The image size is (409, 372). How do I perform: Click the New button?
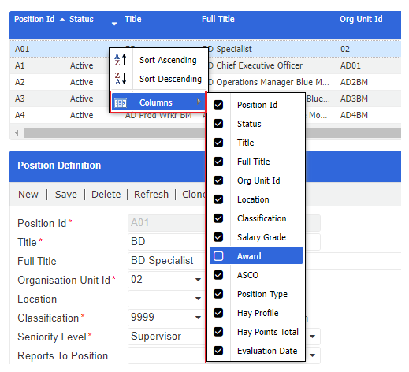click(28, 195)
